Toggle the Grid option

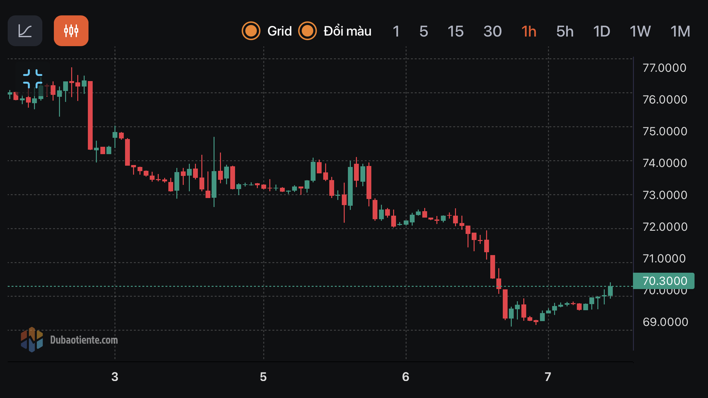(251, 31)
